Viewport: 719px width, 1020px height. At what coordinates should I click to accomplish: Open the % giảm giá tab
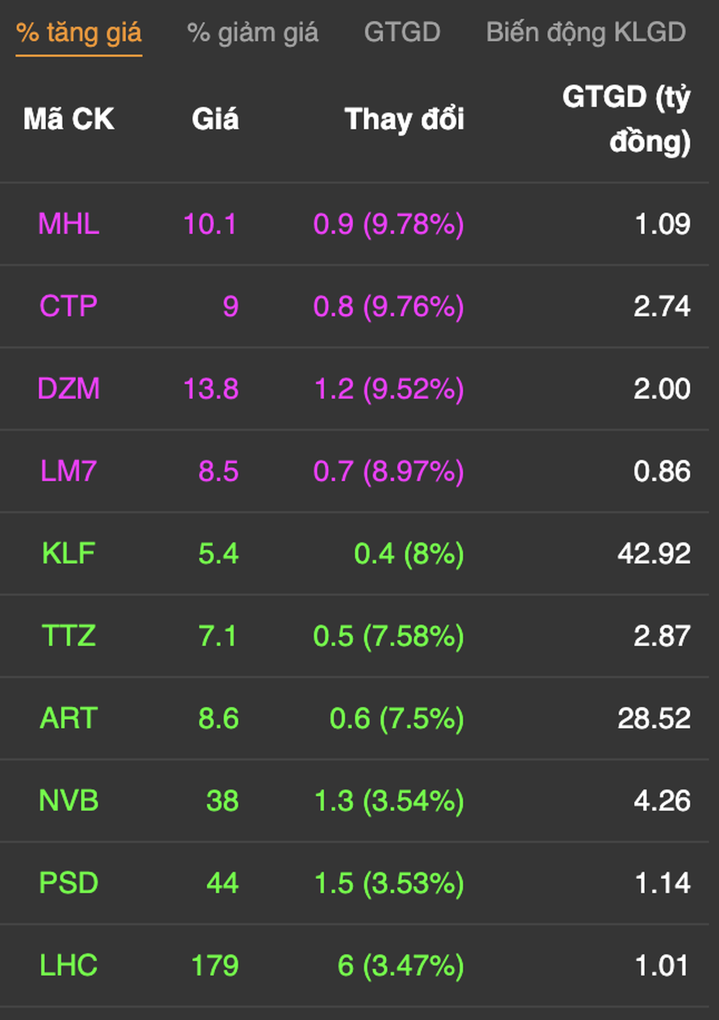253,33
